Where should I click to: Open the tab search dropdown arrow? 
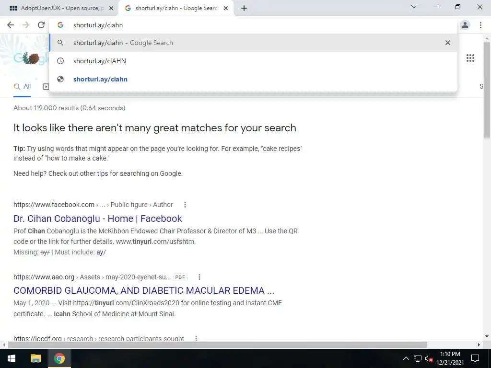click(414, 7)
